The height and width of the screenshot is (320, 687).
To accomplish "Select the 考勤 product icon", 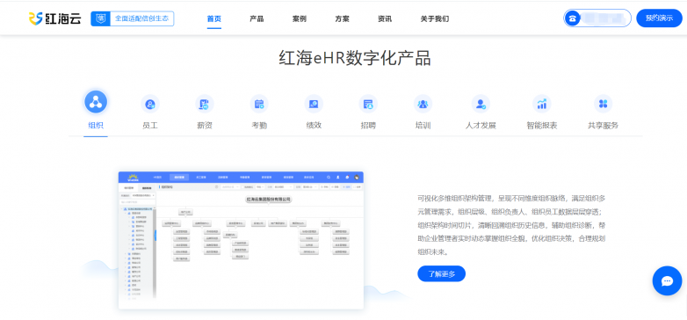I will 259,104.
